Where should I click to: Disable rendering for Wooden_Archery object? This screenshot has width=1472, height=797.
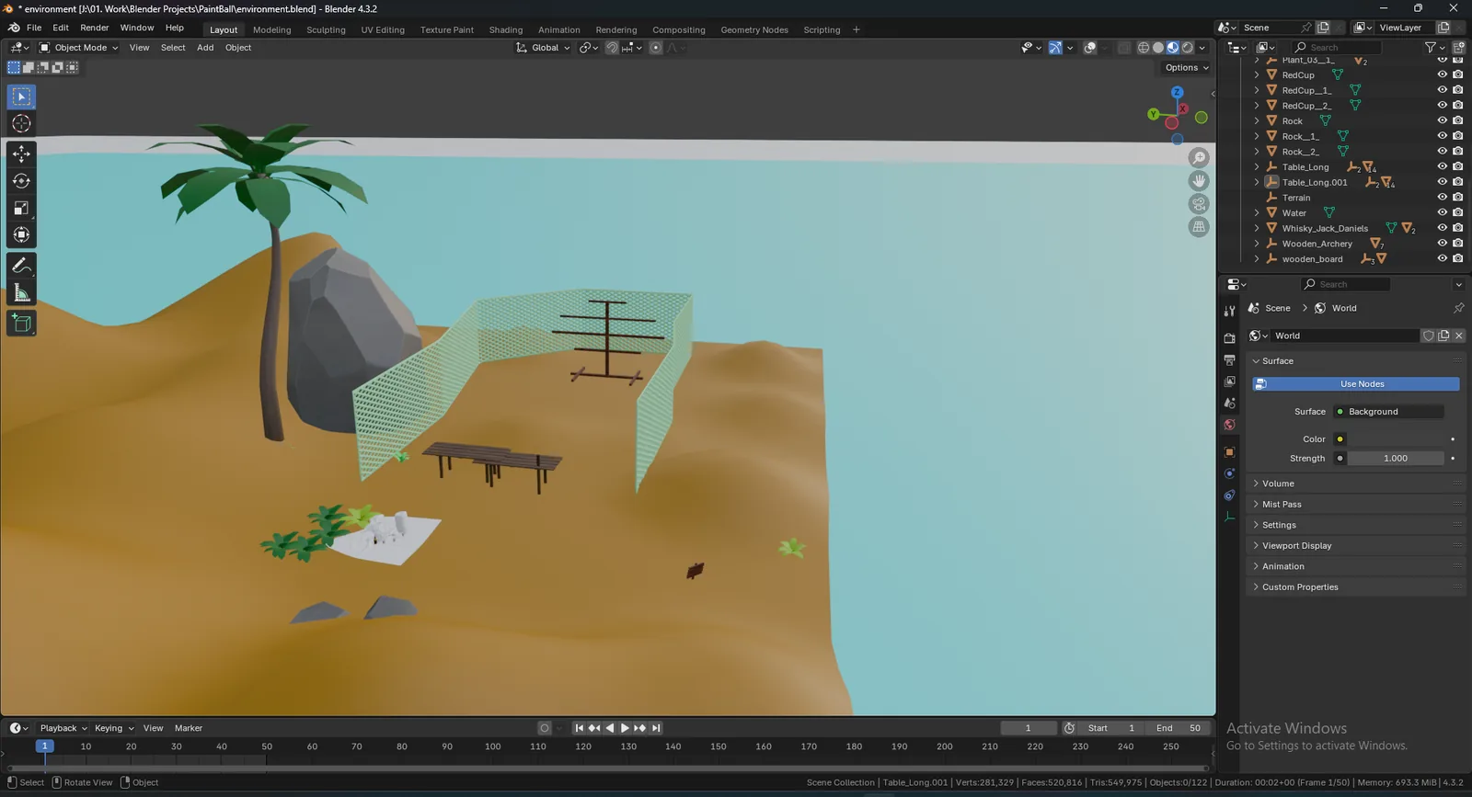1457,243
